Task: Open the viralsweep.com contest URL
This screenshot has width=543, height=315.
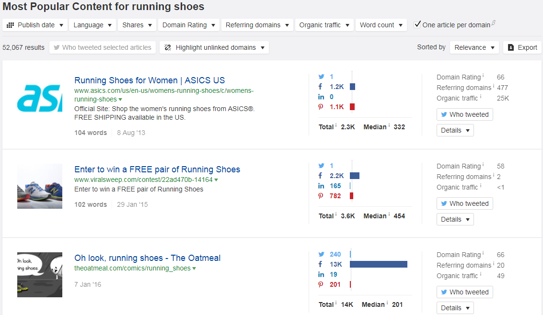Action: click(x=143, y=180)
